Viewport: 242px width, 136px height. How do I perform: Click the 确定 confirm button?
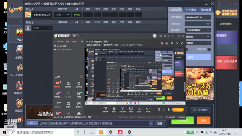(x=198, y=57)
